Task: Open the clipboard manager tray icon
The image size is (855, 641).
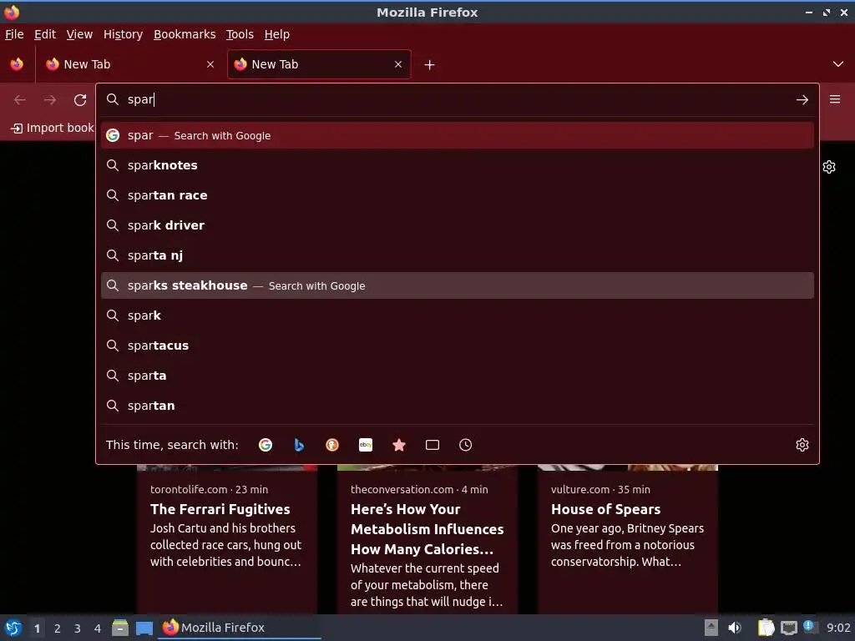Action: click(x=766, y=628)
